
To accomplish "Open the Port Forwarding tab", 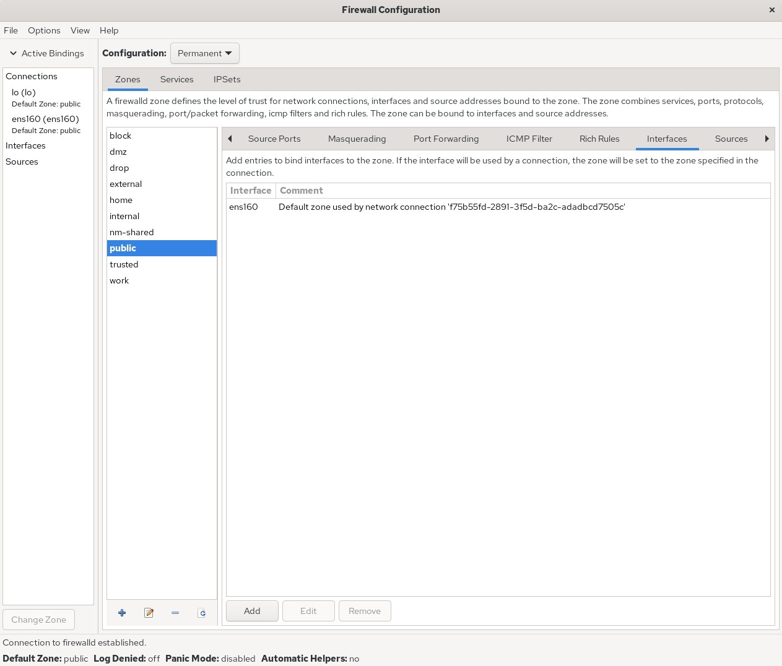I will [446, 139].
